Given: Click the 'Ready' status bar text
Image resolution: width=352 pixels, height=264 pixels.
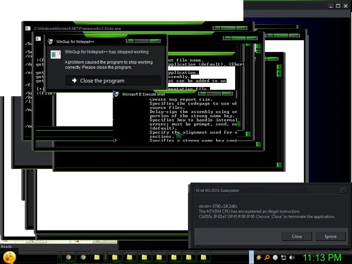Looking at the screenshot, I should click(x=6, y=247).
